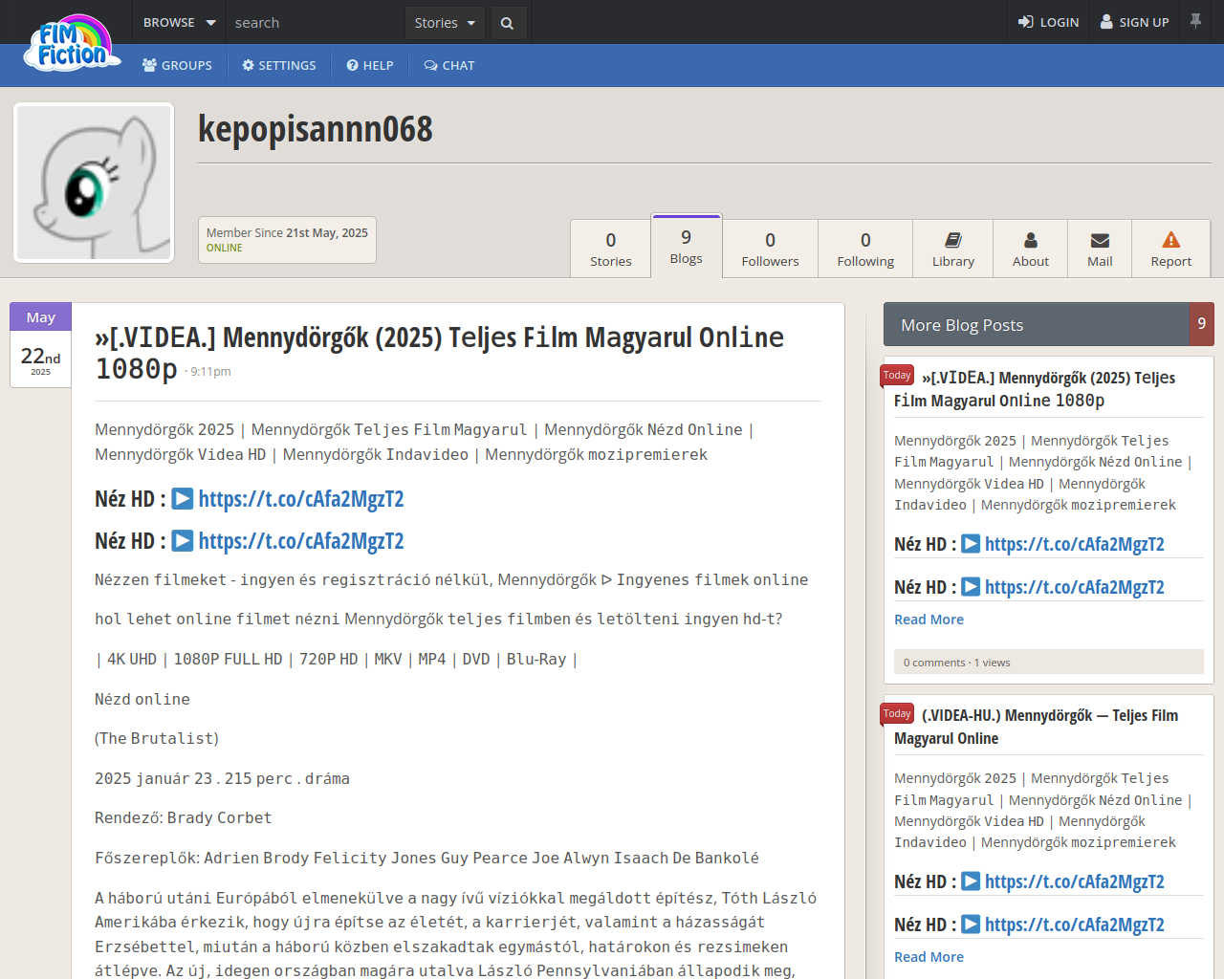Click the default pony avatar image
This screenshot has height=979, width=1224.
94,183
